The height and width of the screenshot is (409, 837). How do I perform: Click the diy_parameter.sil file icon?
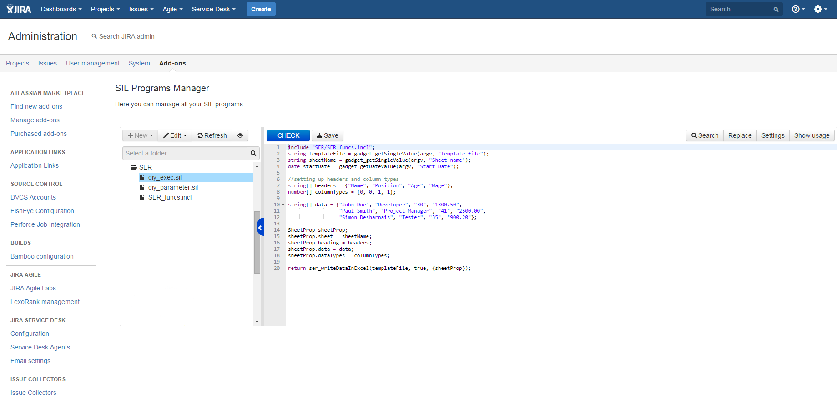click(x=142, y=187)
